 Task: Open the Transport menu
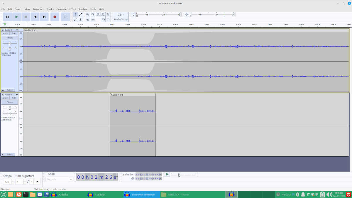38,9
